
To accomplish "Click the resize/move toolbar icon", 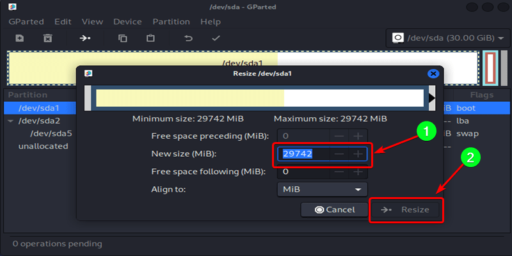I will tap(85, 38).
